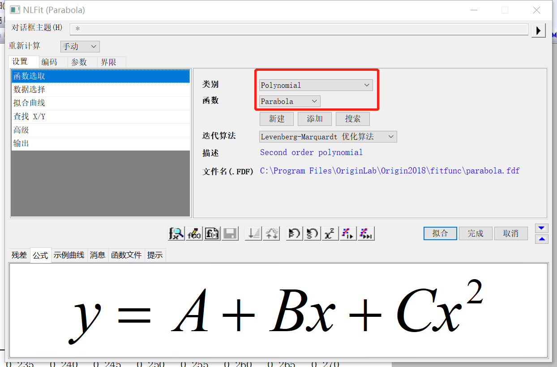Open the Polynomial category dropdown

316,85
